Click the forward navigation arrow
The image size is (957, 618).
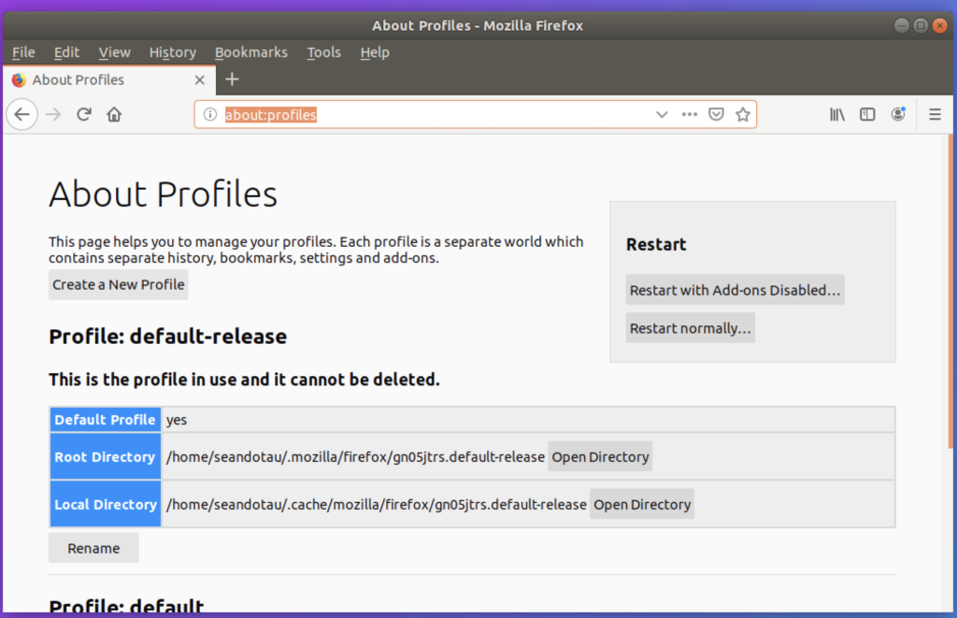click(x=53, y=114)
